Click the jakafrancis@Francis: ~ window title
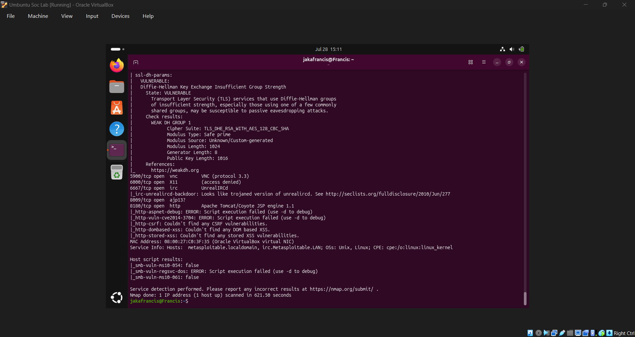635x337 pixels. point(328,59)
